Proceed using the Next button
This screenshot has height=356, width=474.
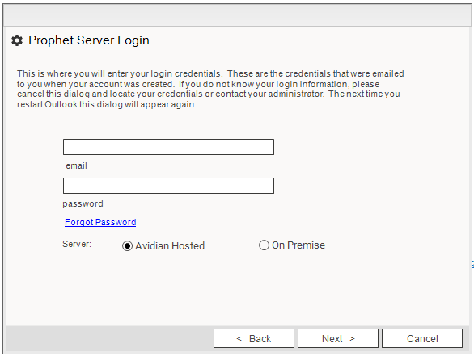pyautogui.click(x=338, y=338)
